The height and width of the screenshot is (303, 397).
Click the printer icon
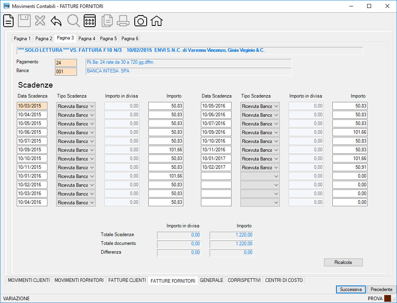pyautogui.click(x=123, y=21)
